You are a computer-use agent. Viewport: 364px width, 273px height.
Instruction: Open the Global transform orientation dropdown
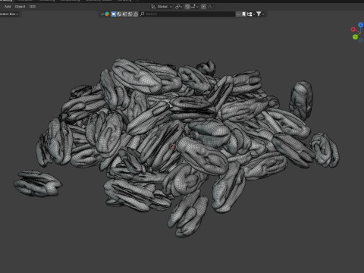(162, 7)
